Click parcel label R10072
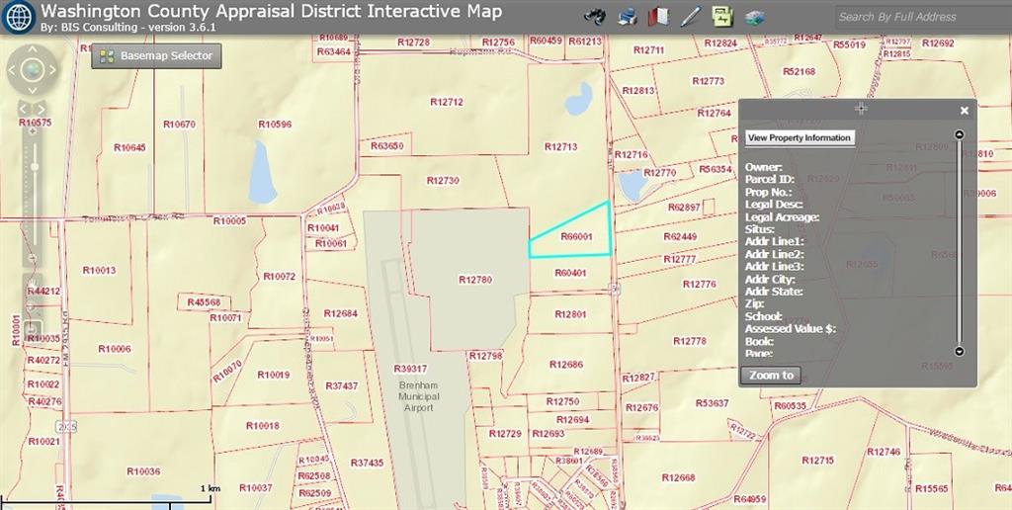Screen dimensions: 1012x510 tap(279, 277)
